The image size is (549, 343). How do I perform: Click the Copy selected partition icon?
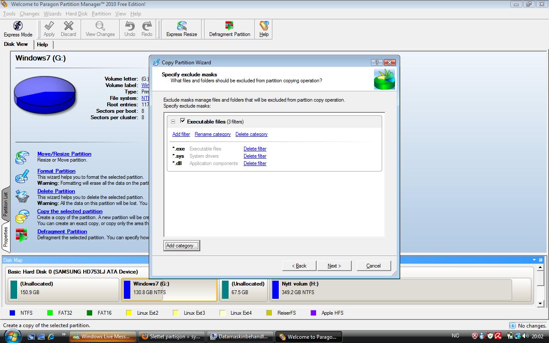(22, 217)
